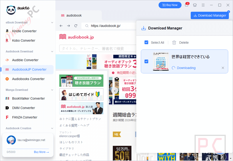Open the notifications icon with badge 15
The width and height of the screenshot is (233, 161).
(187, 5)
